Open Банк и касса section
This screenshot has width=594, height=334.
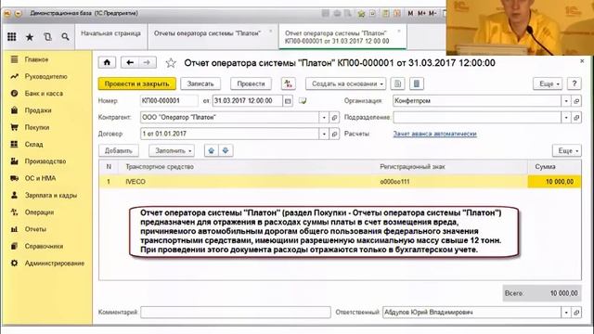(44, 93)
